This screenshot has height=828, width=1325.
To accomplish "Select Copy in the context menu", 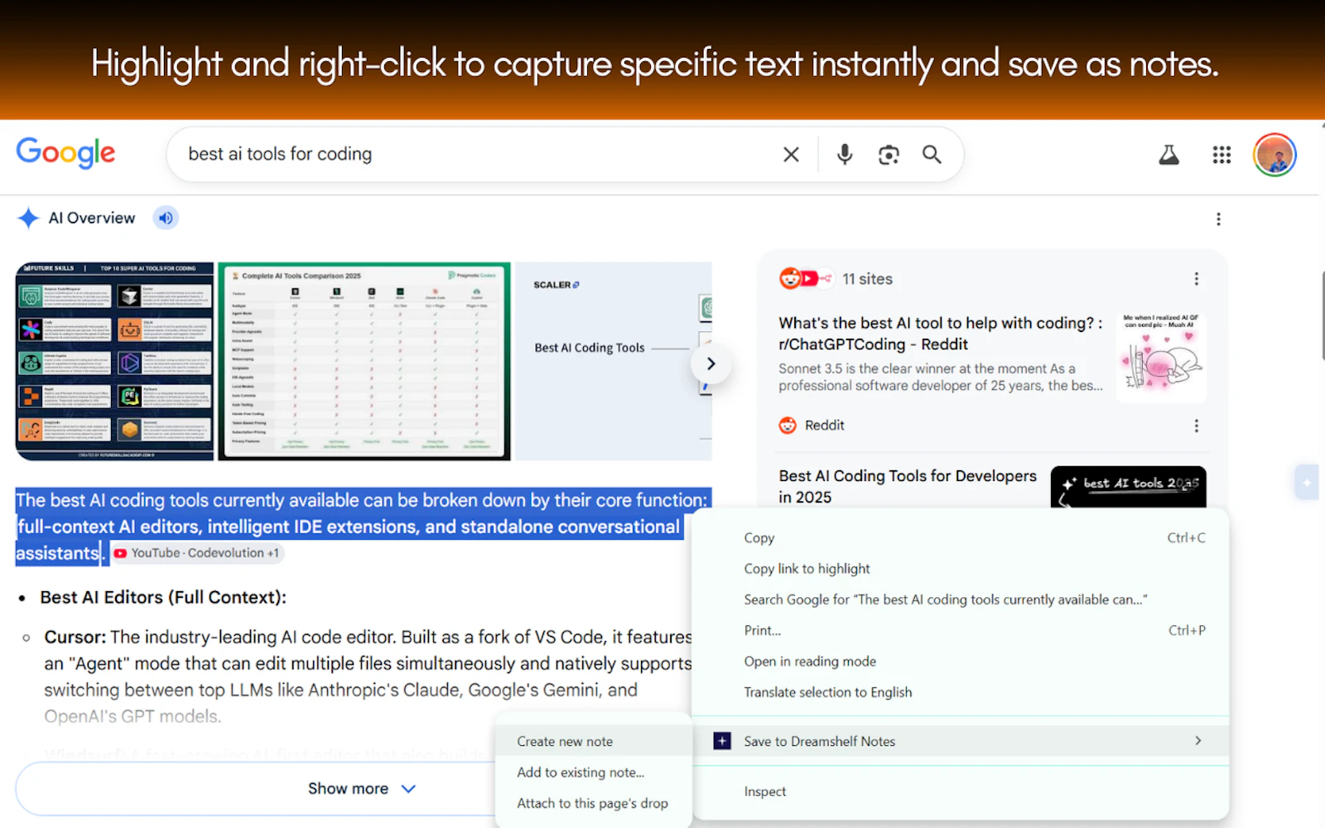I will [x=960, y=537].
